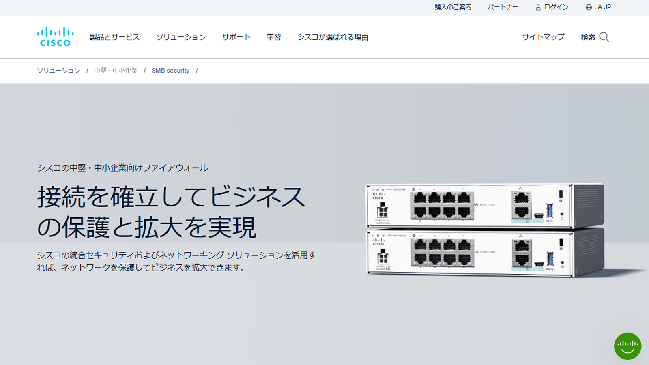Image resolution: width=649 pixels, height=365 pixels.
Task: Open the ソリューション navigation menu
Action: point(181,37)
